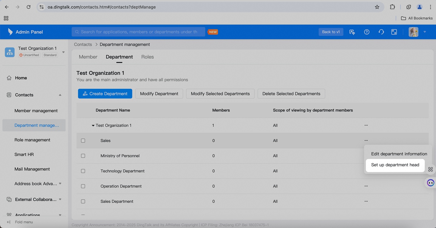Choose Edit department information from menu
The height and width of the screenshot is (228, 436).
[399, 154]
